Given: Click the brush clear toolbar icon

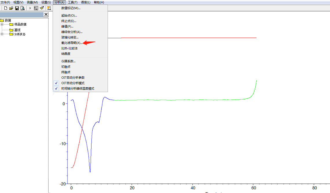Looking at the screenshot, I should pos(42,8).
